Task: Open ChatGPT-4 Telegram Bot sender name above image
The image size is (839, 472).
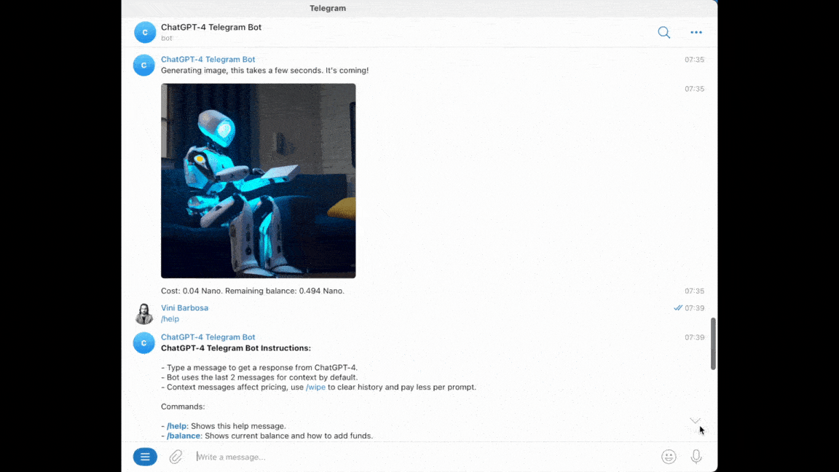Action: (208, 60)
